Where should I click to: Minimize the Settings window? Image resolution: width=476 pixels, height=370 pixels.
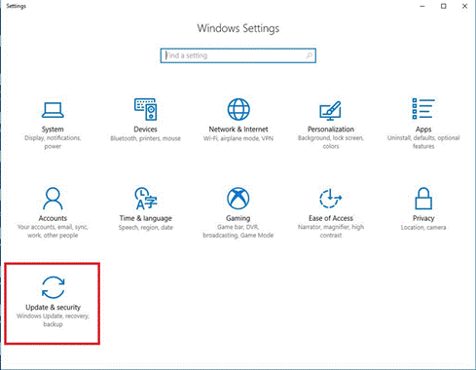point(422,6)
